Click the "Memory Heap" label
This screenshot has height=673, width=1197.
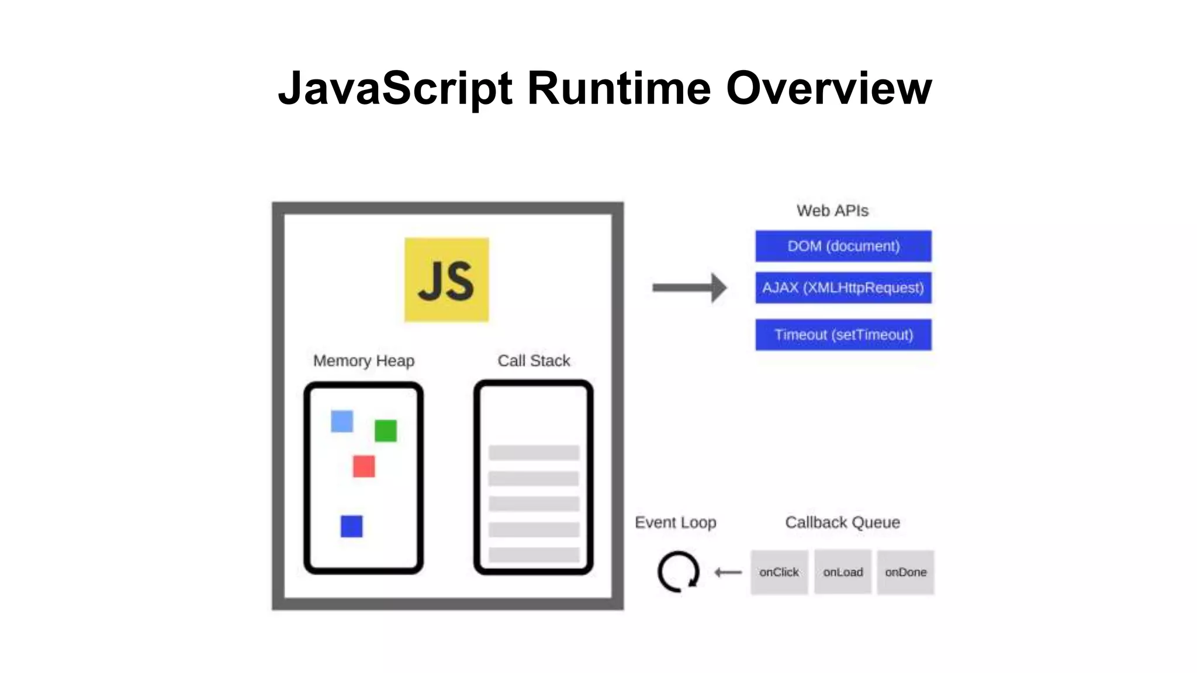364,361
